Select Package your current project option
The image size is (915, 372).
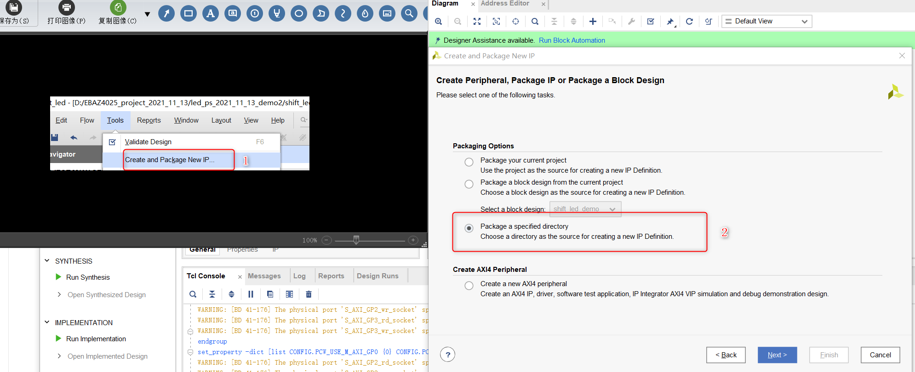(469, 162)
